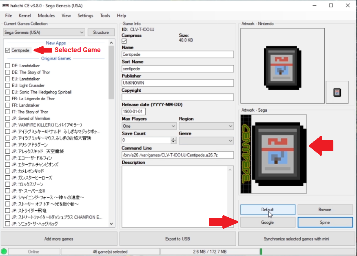
Task: Click the small cartridge icon thumbnail
Action: (337, 92)
